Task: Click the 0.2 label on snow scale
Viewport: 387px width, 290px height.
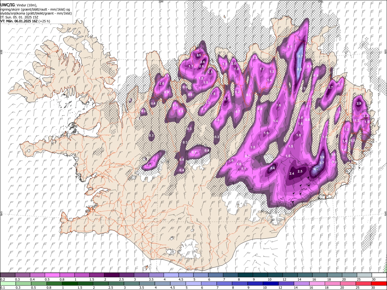Action: [2, 279]
